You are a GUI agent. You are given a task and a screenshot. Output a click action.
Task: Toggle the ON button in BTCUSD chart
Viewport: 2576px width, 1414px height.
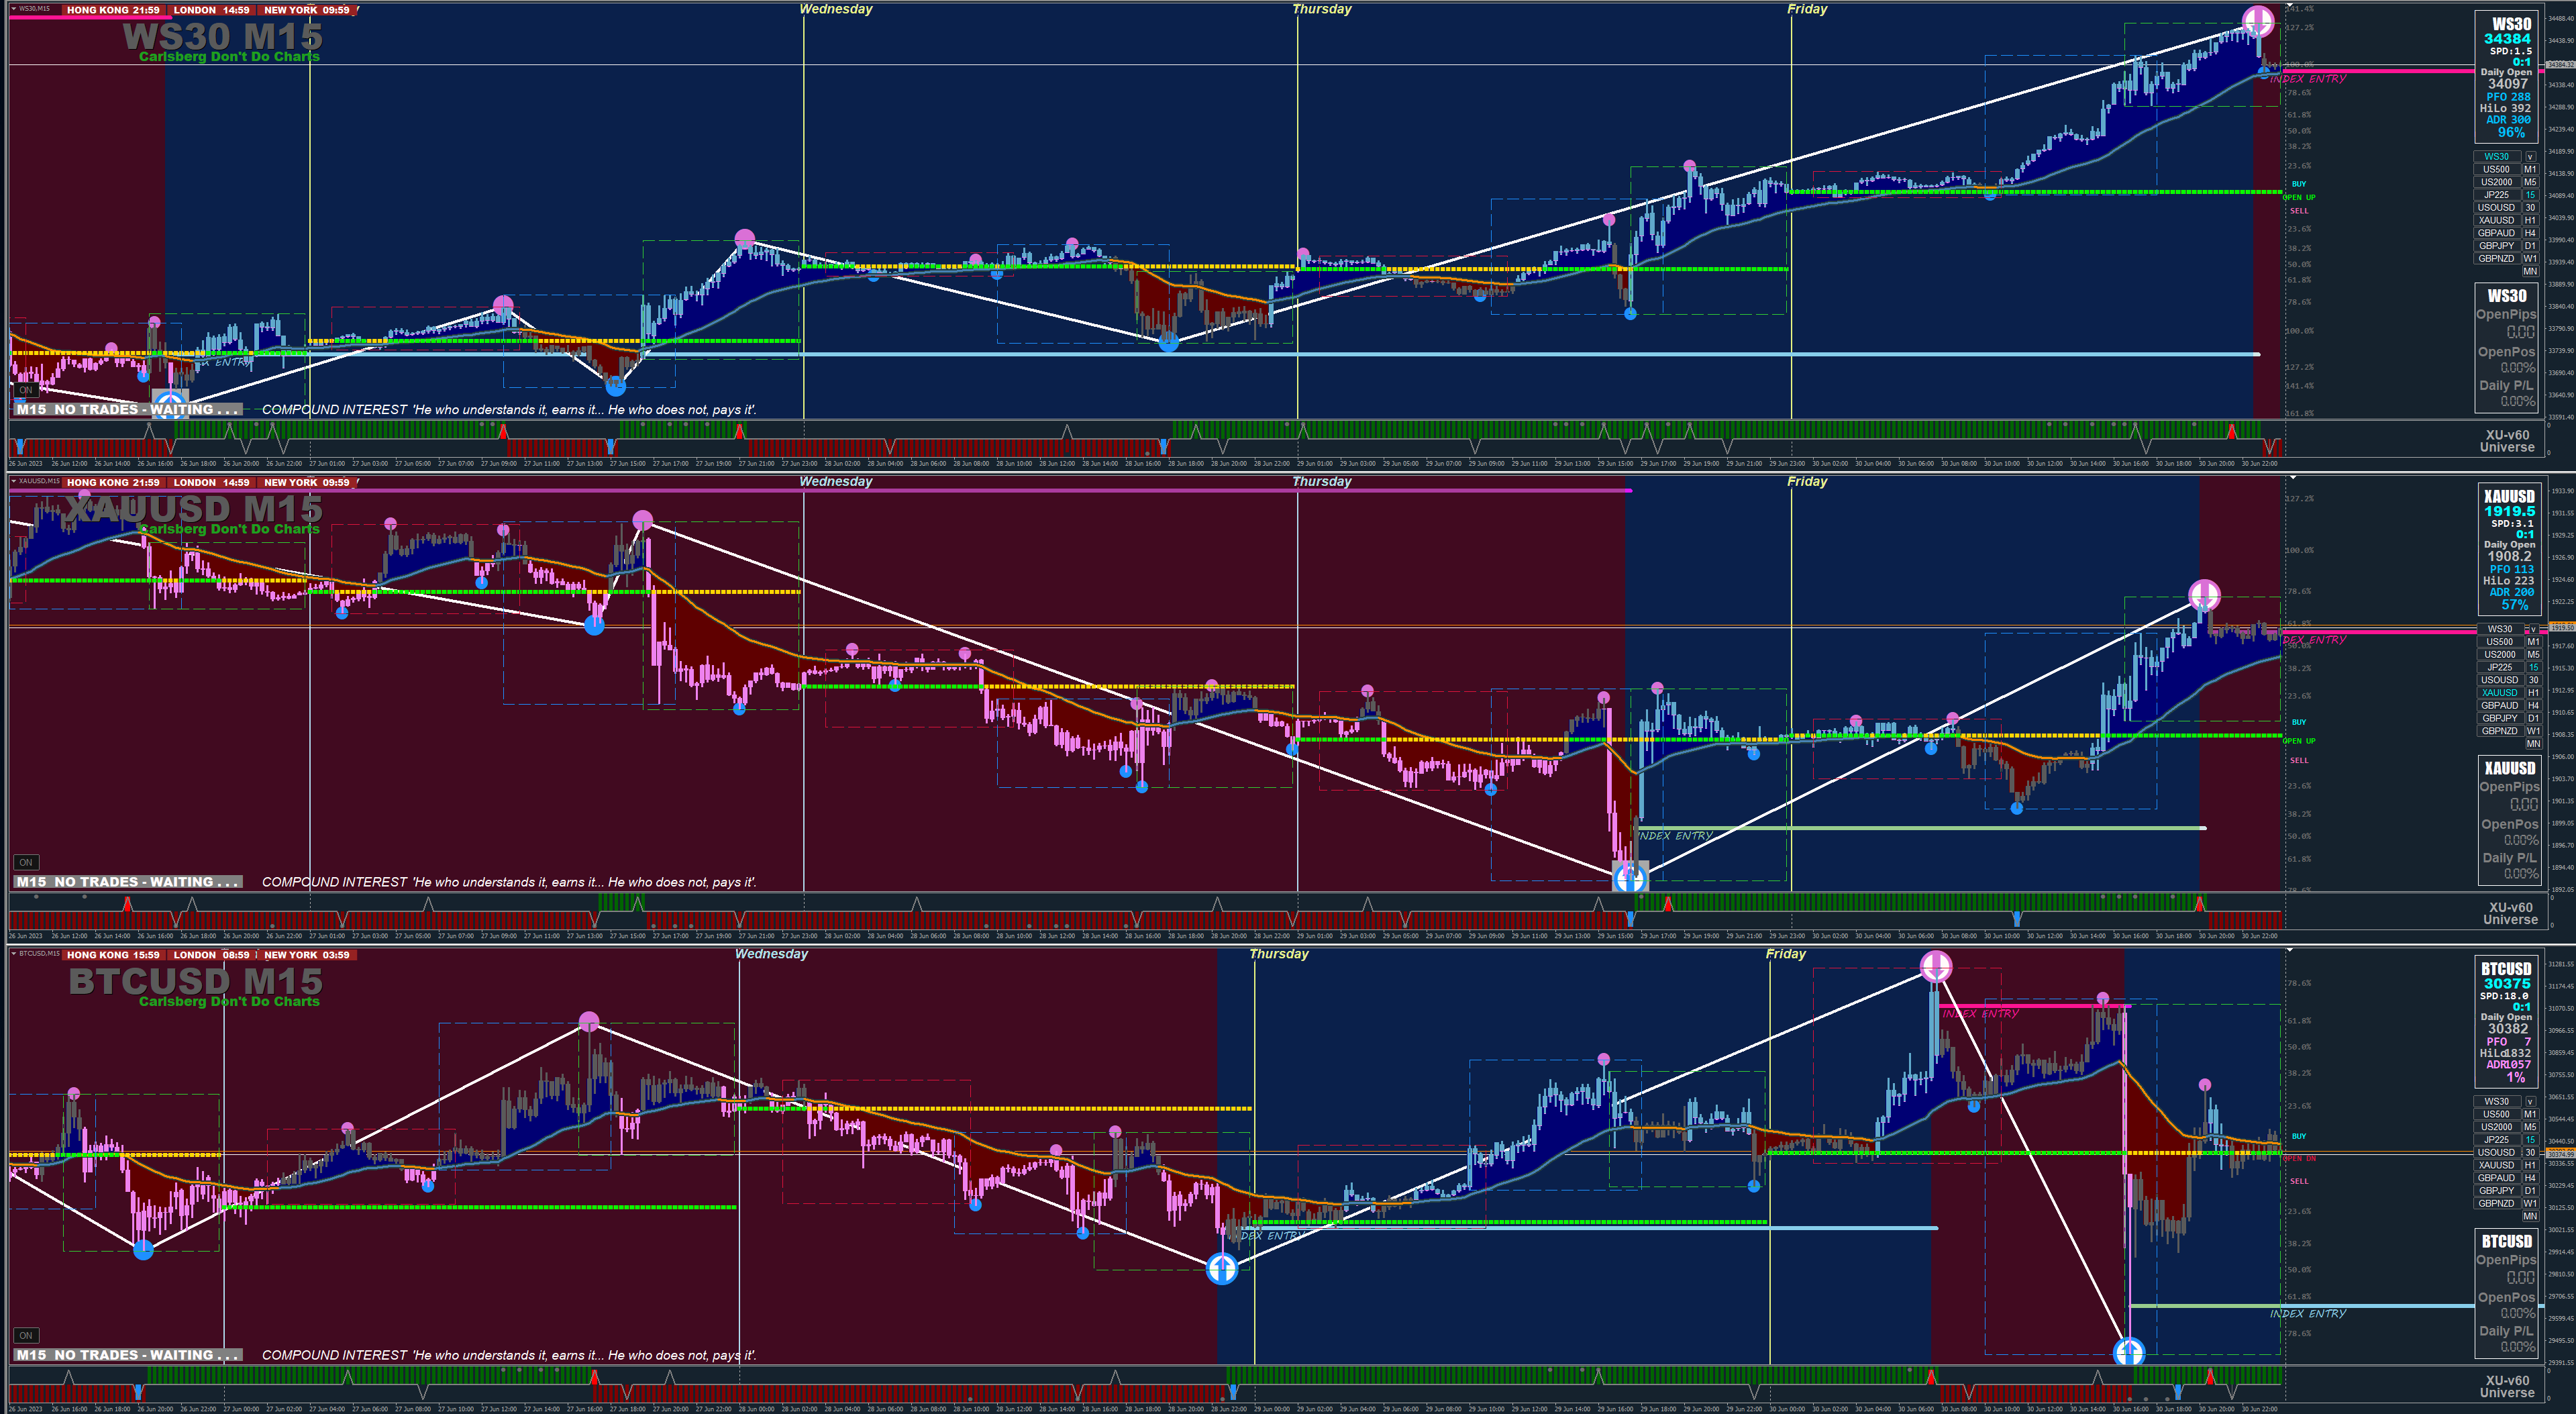(x=26, y=1335)
